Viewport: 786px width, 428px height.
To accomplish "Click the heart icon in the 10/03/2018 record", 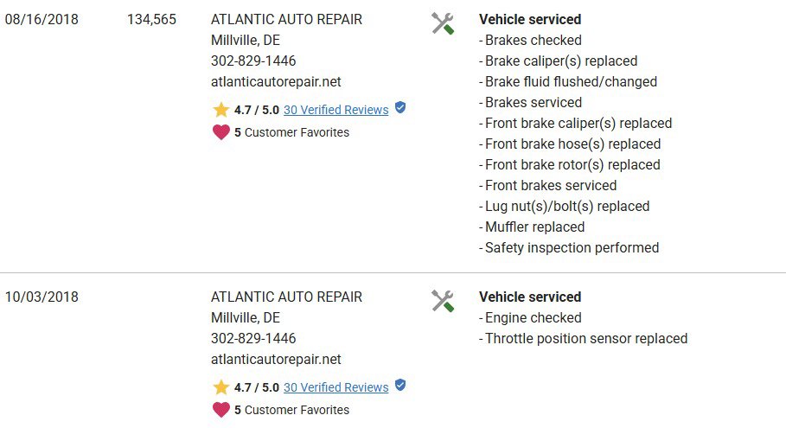I will pyautogui.click(x=221, y=410).
